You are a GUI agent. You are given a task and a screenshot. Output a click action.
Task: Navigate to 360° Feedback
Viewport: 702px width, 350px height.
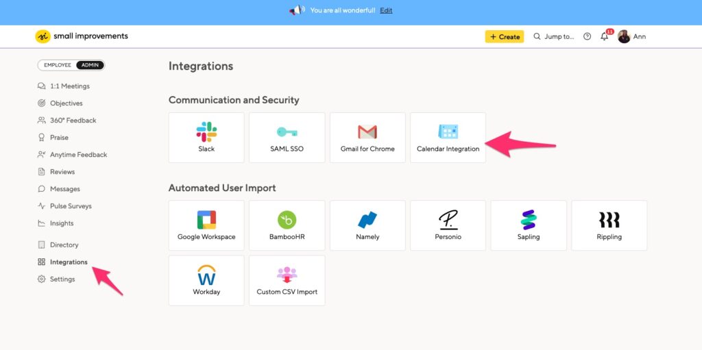[x=73, y=121]
